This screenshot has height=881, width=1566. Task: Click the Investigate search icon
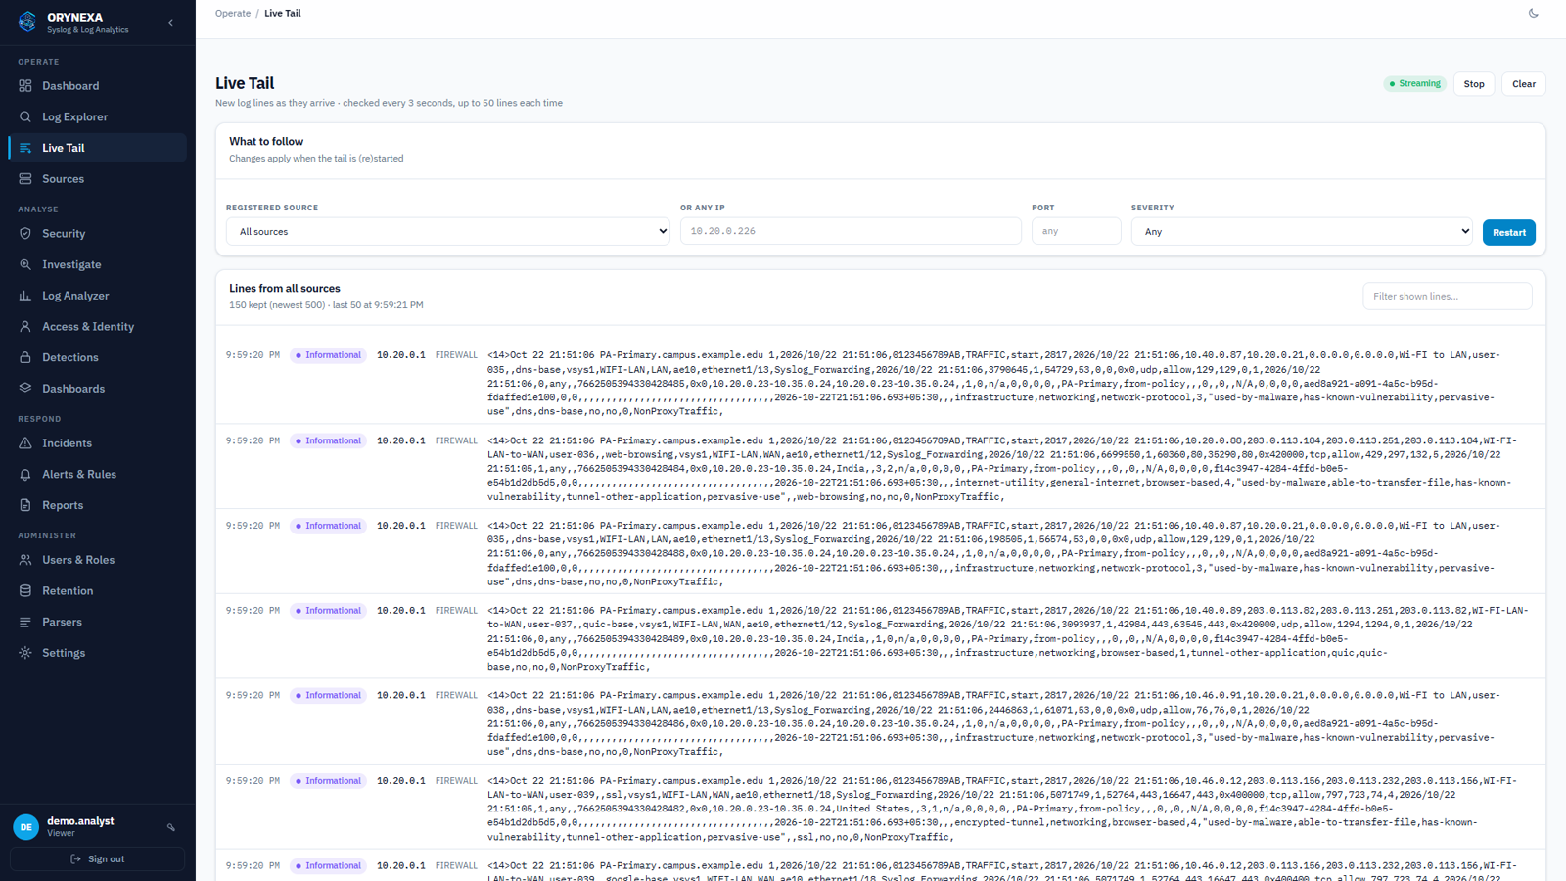pyautogui.click(x=25, y=264)
